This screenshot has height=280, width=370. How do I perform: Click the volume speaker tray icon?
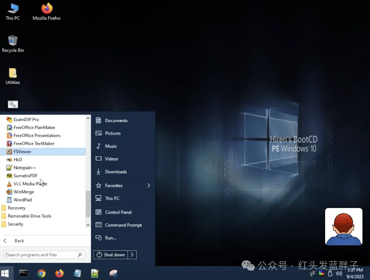[x=339, y=273]
